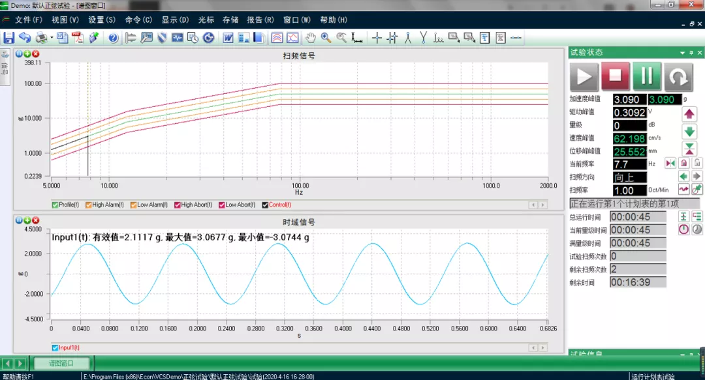Screen dimensions: 705x380
Task: Toggle the Input1(t) trace checkbox
Action: (55, 347)
